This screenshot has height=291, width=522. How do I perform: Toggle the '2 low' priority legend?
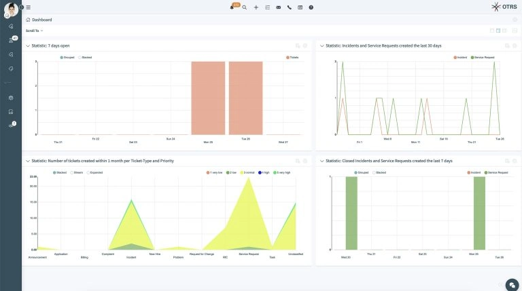(x=231, y=172)
